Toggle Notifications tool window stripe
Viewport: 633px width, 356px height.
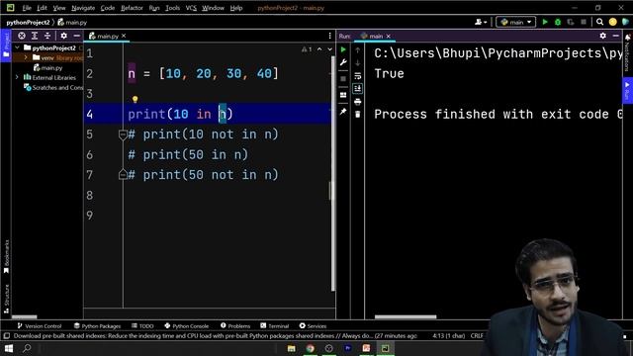tap(627, 52)
